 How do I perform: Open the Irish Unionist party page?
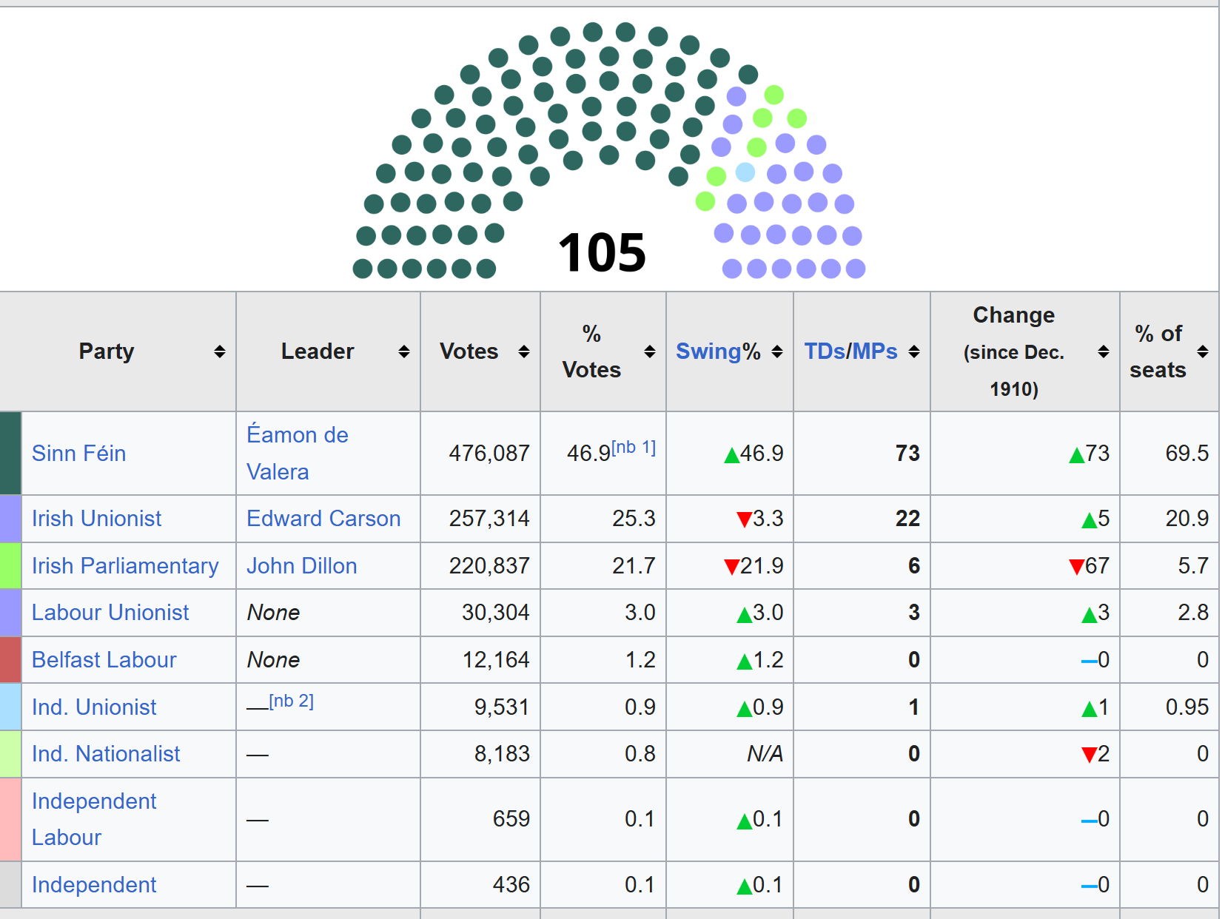click(97, 519)
